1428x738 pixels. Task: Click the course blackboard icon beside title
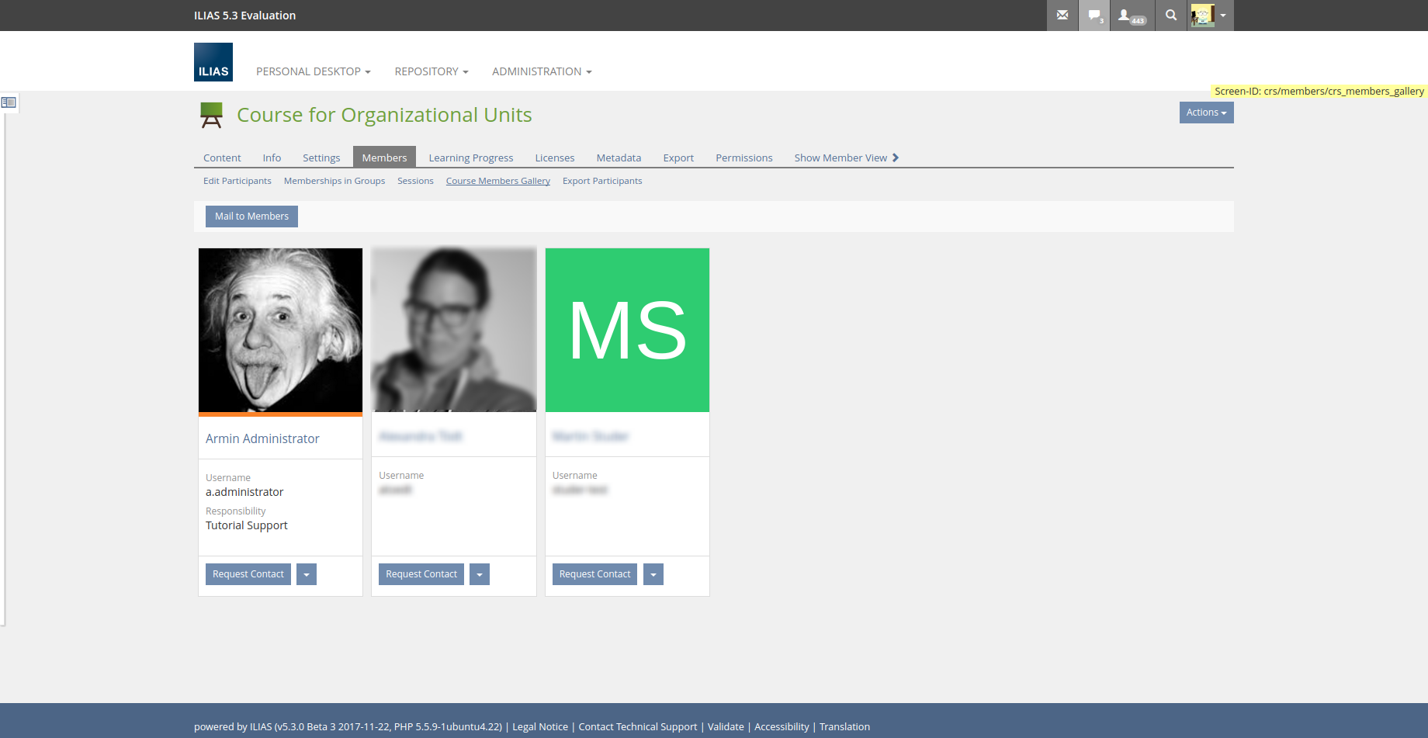pyautogui.click(x=211, y=115)
